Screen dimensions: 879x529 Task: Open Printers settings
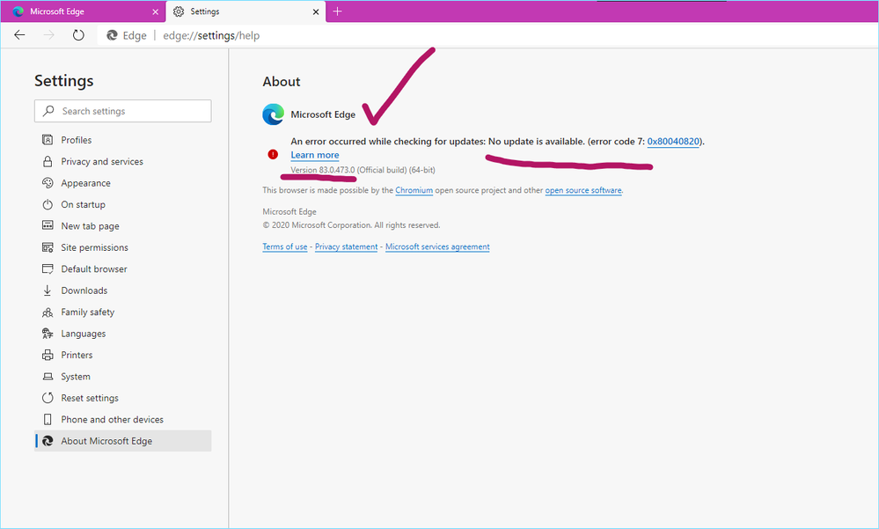(123, 355)
